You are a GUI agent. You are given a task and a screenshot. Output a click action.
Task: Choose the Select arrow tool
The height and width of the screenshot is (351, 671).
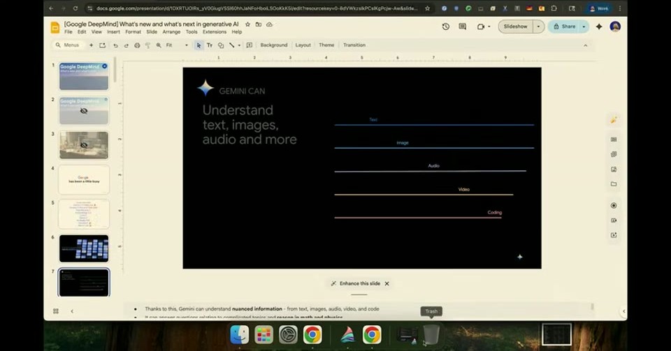[199, 45]
